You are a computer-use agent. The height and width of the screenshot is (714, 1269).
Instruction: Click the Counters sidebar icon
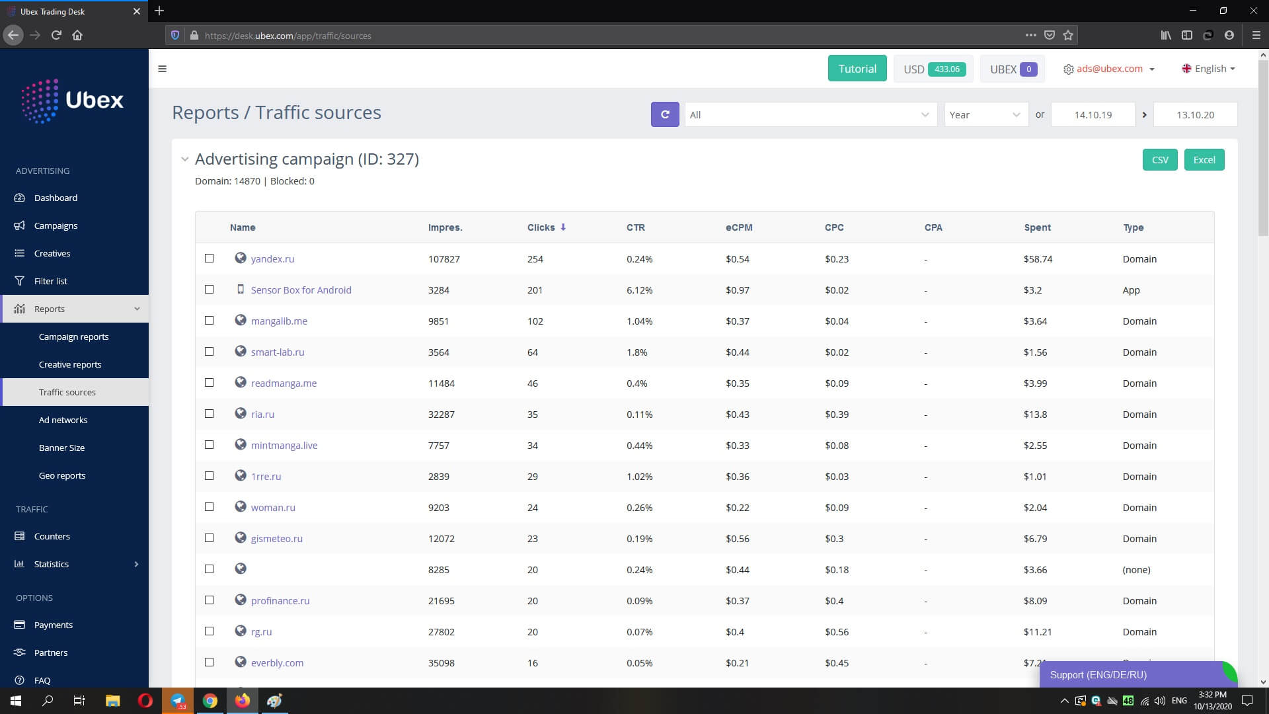click(x=20, y=536)
